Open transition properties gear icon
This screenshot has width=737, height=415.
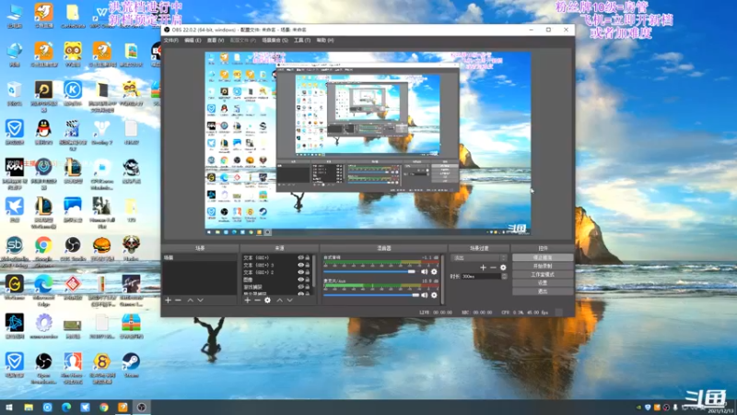pyautogui.click(x=503, y=267)
